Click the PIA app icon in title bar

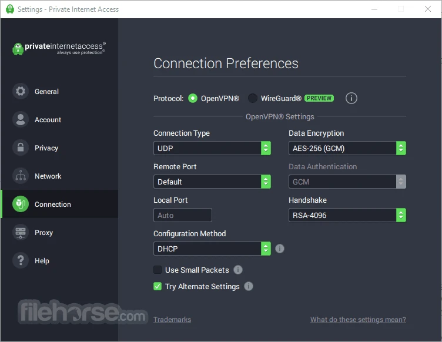(x=10, y=9)
